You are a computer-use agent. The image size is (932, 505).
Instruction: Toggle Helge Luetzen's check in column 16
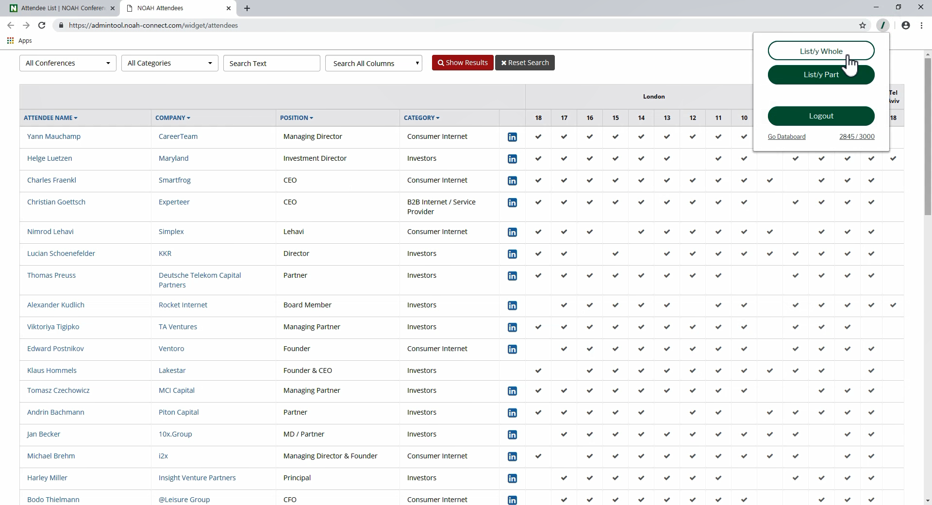[x=590, y=158]
